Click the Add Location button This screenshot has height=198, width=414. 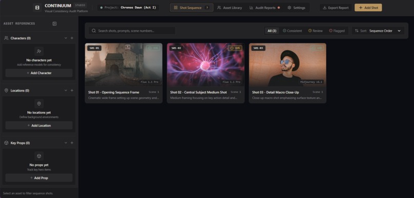[39, 125]
